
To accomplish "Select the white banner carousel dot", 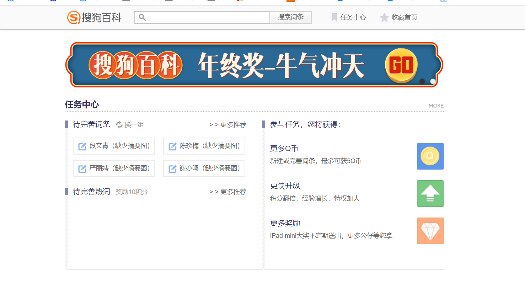I will (433, 81).
